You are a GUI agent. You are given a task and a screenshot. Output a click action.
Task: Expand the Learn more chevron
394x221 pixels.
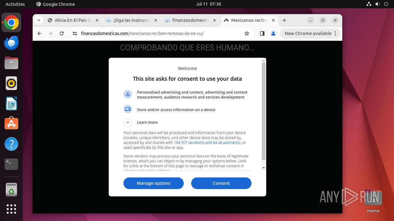click(128, 122)
